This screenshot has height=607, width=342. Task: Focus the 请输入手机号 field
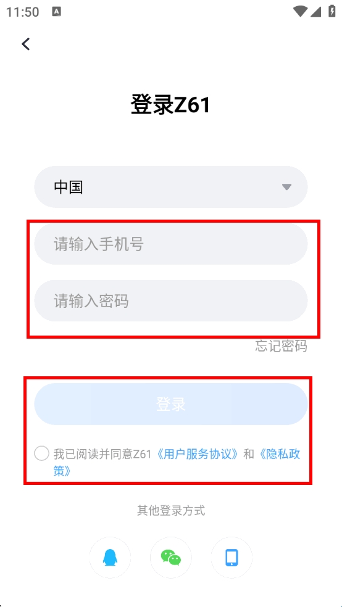(171, 244)
